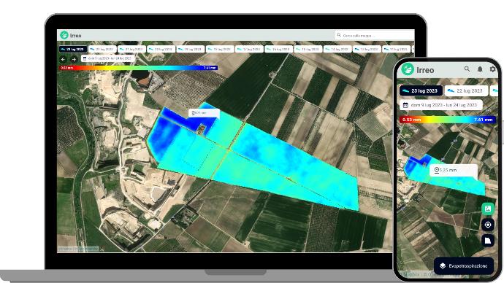The image size is (504, 283).
Task: Tap the field shape icon below locate button
Action: pos(488,240)
